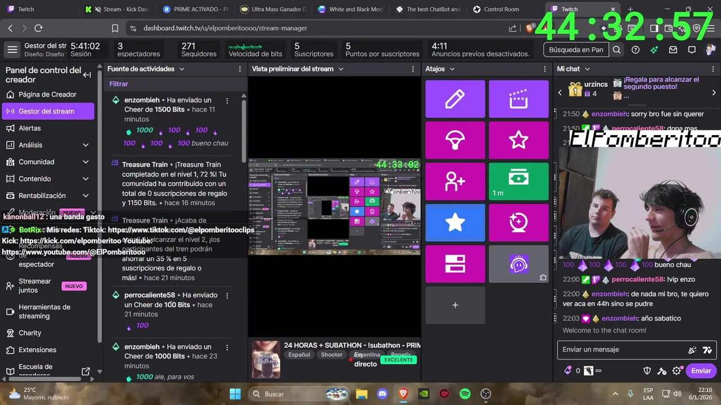Click the Búsqueda en Pan search field
Image resolution: width=721 pixels, height=405 pixels.
(576, 49)
